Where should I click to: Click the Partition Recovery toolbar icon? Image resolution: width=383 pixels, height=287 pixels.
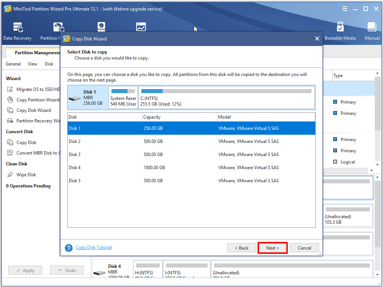click(x=59, y=27)
